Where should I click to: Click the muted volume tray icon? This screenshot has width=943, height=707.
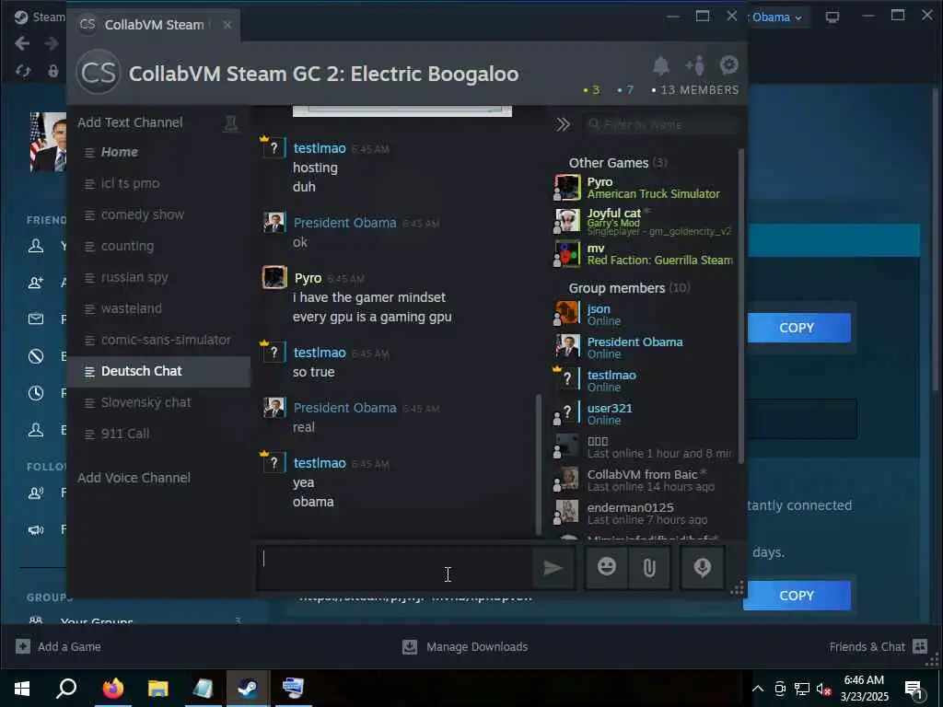click(823, 689)
